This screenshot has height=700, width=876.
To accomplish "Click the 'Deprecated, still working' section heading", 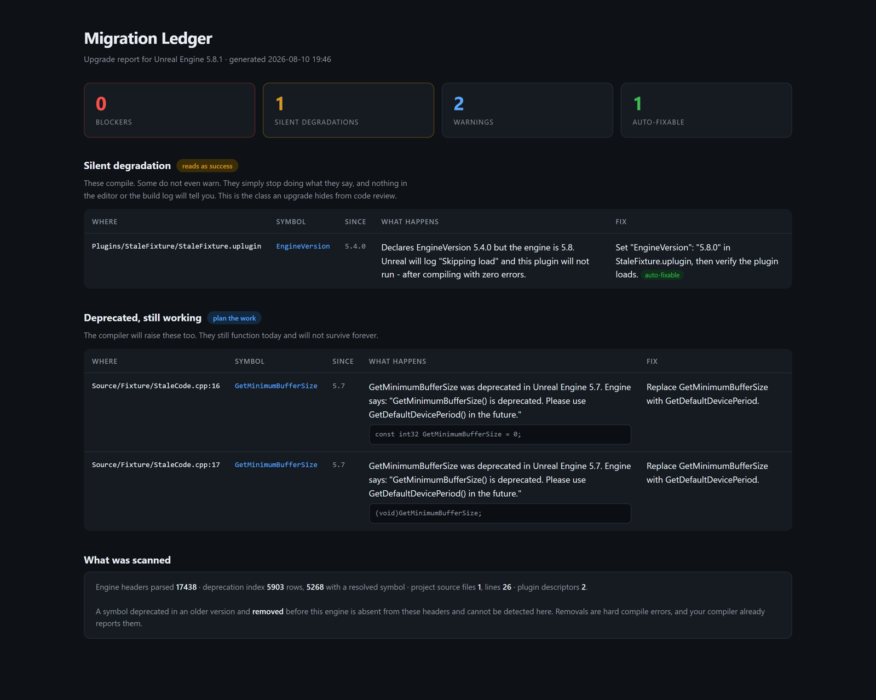I will point(142,318).
